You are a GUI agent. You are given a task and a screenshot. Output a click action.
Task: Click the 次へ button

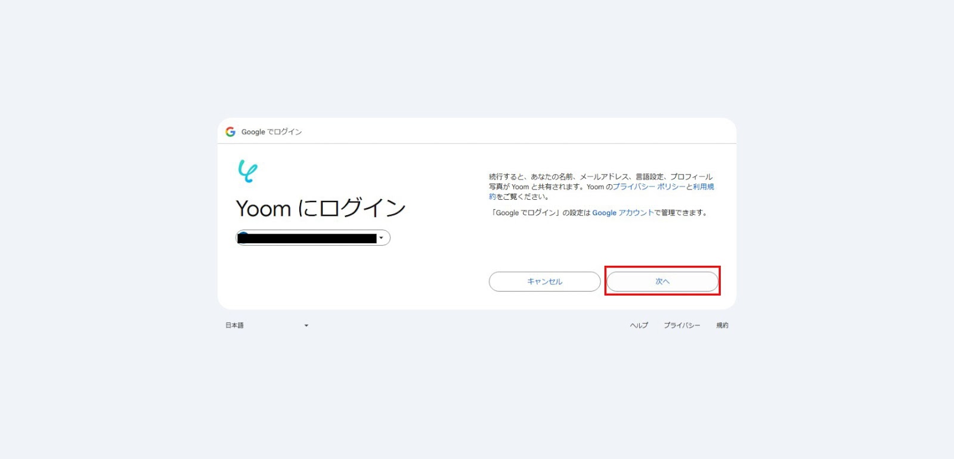click(x=662, y=281)
